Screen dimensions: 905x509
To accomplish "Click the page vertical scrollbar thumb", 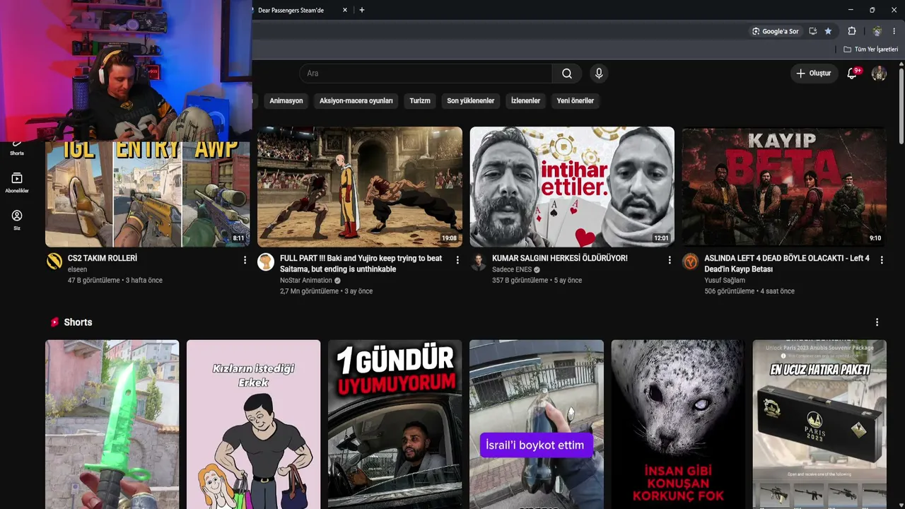I will (x=901, y=106).
